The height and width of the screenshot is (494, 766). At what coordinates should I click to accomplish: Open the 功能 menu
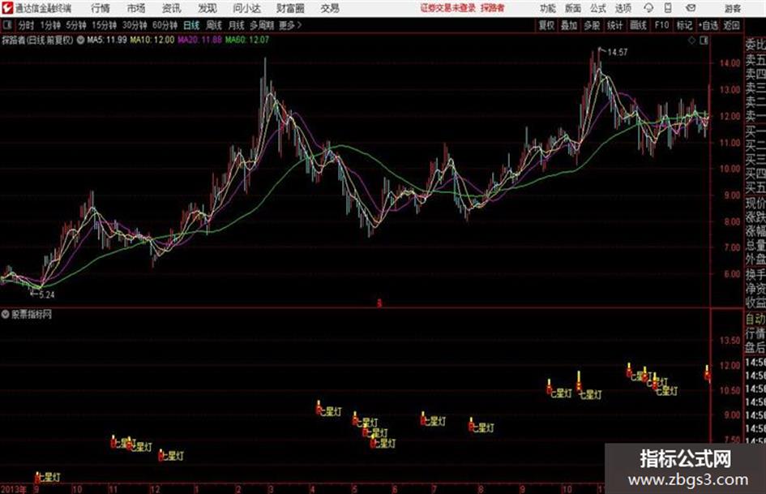click(548, 8)
